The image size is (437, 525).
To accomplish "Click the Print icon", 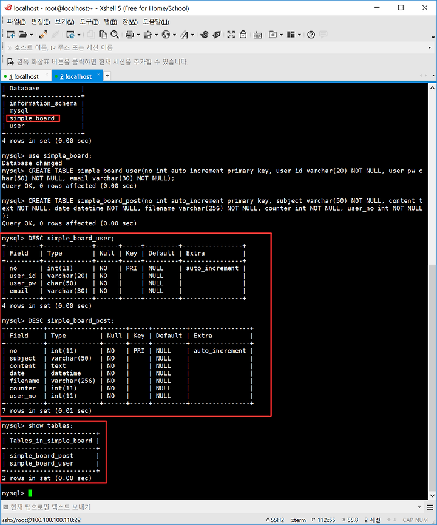I will [130, 35].
